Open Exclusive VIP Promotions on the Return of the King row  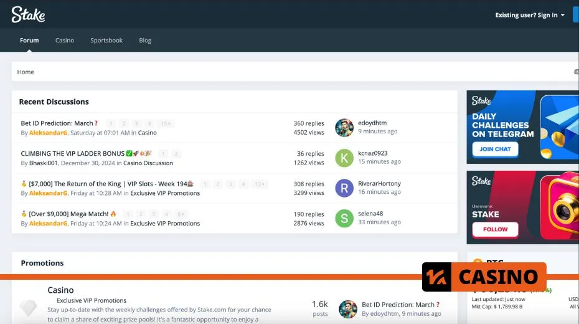[165, 193]
